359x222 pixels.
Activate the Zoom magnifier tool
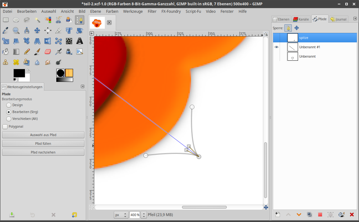(16, 31)
